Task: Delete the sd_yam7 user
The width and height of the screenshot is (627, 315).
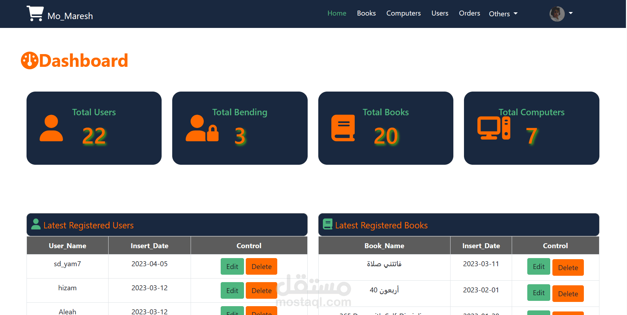Action: point(262,267)
